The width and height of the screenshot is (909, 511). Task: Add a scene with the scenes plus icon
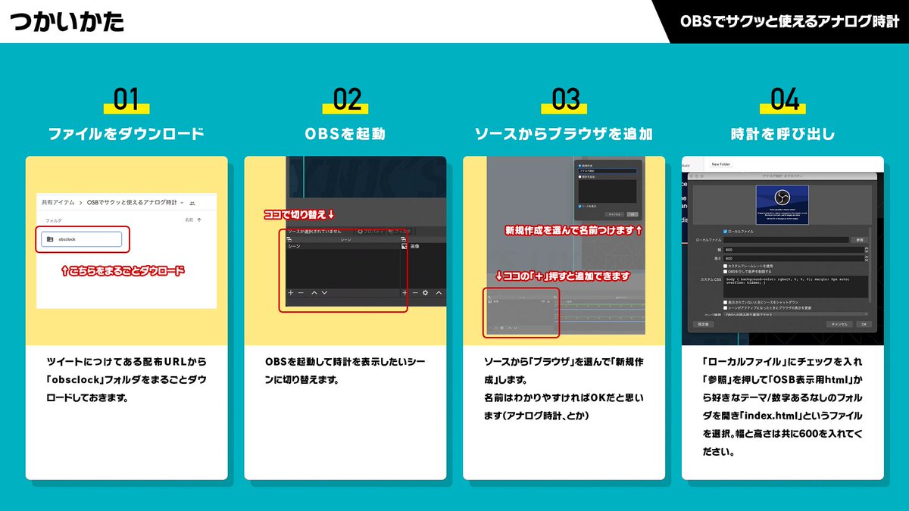[x=291, y=293]
